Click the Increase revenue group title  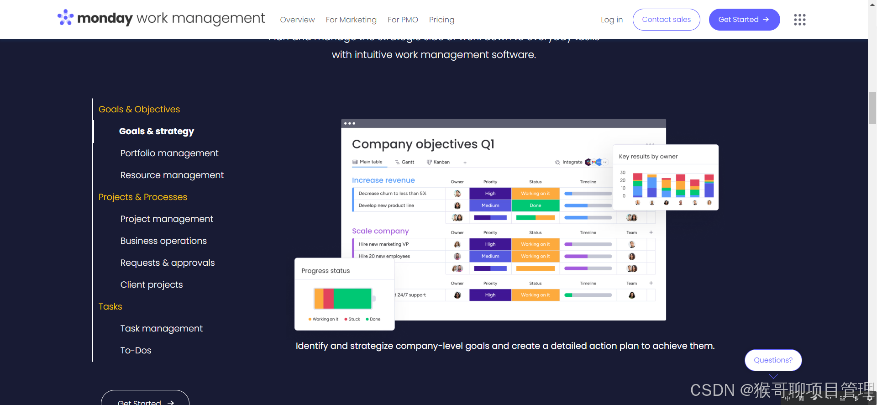click(x=383, y=180)
